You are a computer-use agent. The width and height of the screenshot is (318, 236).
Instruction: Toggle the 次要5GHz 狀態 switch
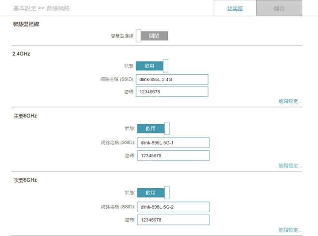(x=153, y=193)
